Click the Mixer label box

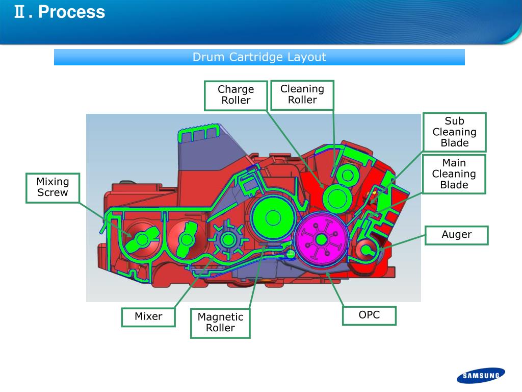148,316
